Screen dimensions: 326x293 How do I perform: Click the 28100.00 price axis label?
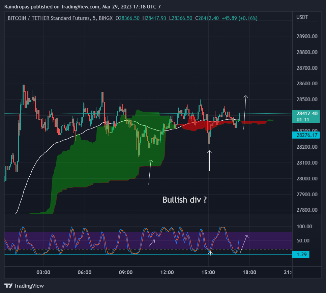[307, 163]
